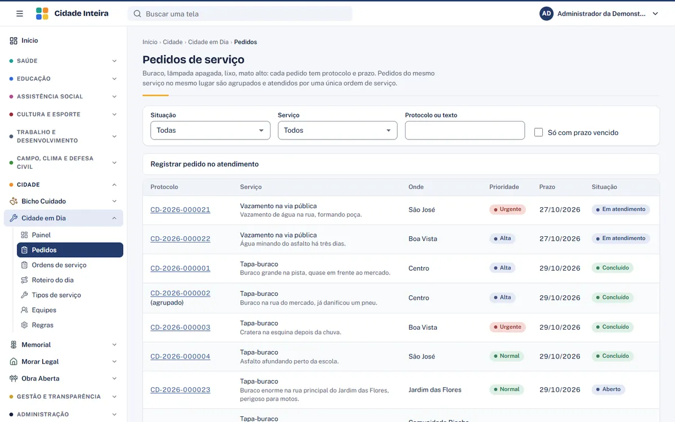Toggle Só com prazo vencido checkbox
The width and height of the screenshot is (675, 422).
(x=538, y=132)
